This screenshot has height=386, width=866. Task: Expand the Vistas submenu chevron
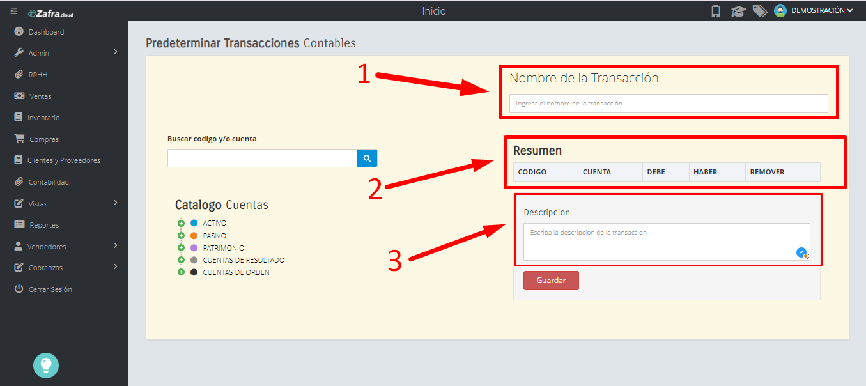click(x=116, y=203)
